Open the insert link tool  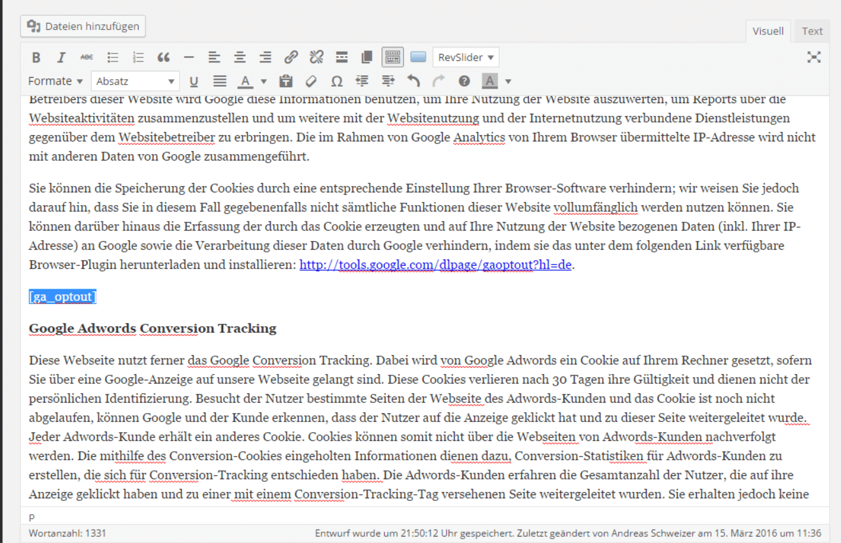coord(291,57)
